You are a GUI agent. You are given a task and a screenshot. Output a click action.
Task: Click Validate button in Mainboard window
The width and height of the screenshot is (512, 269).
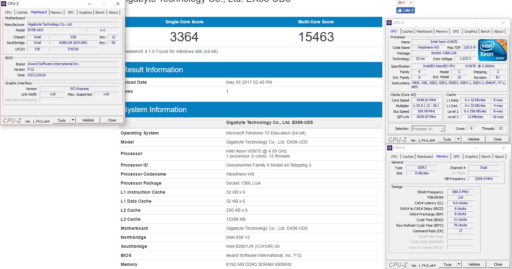88,120
